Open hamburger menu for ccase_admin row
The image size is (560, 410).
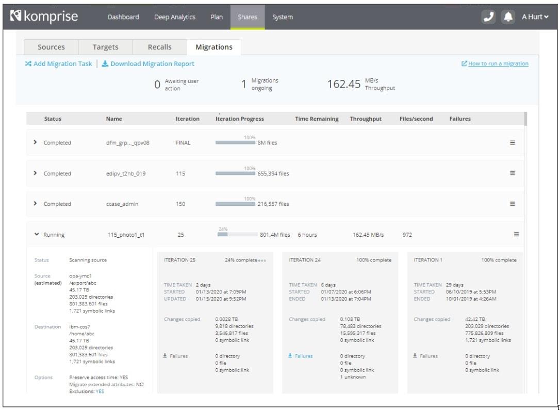[512, 204]
